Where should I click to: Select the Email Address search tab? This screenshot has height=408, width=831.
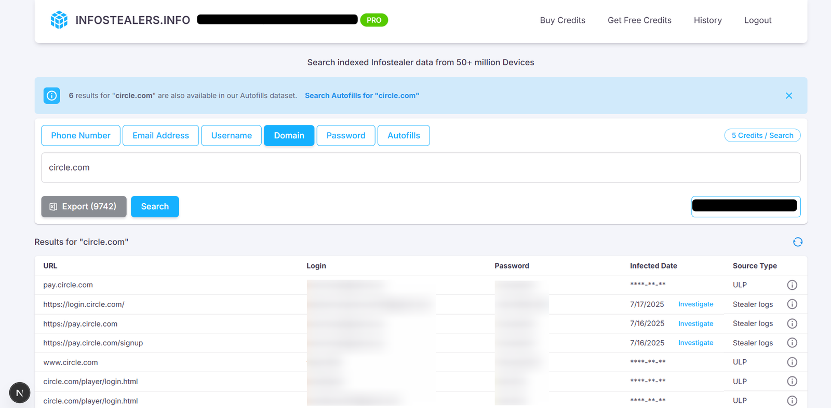160,135
